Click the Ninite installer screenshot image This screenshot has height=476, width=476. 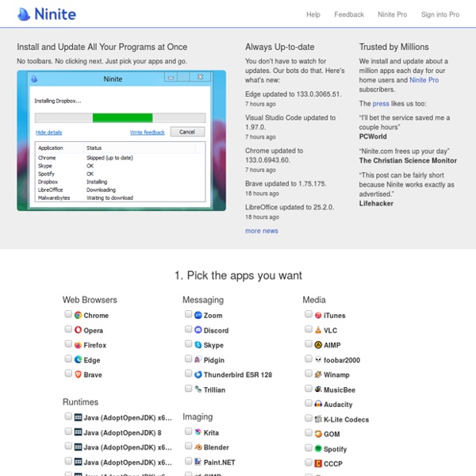click(x=121, y=140)
